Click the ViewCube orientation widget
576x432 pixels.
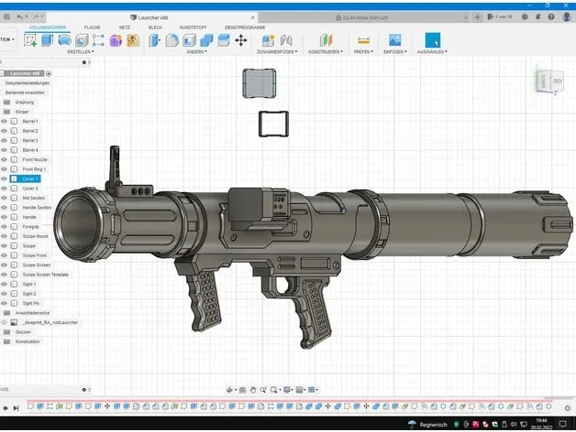click(x=550, y=81)
